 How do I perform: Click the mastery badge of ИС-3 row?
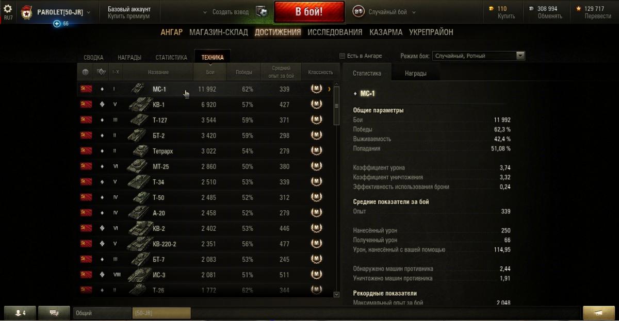316,274
